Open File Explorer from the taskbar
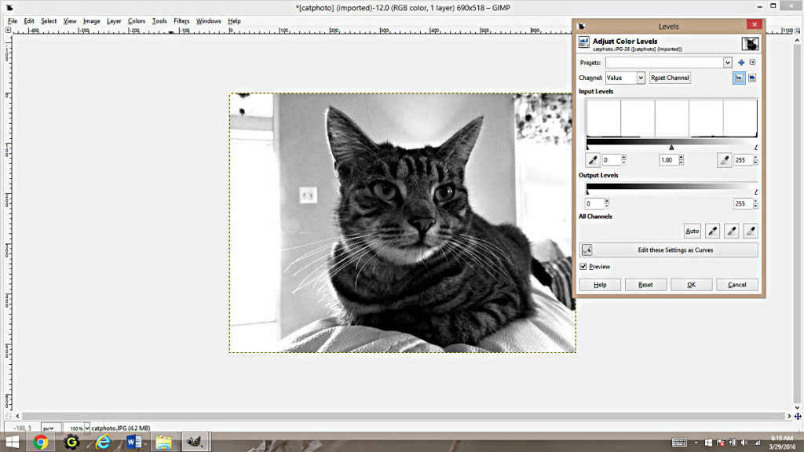This screenshot has height=452, width=804. click(163, 442)
